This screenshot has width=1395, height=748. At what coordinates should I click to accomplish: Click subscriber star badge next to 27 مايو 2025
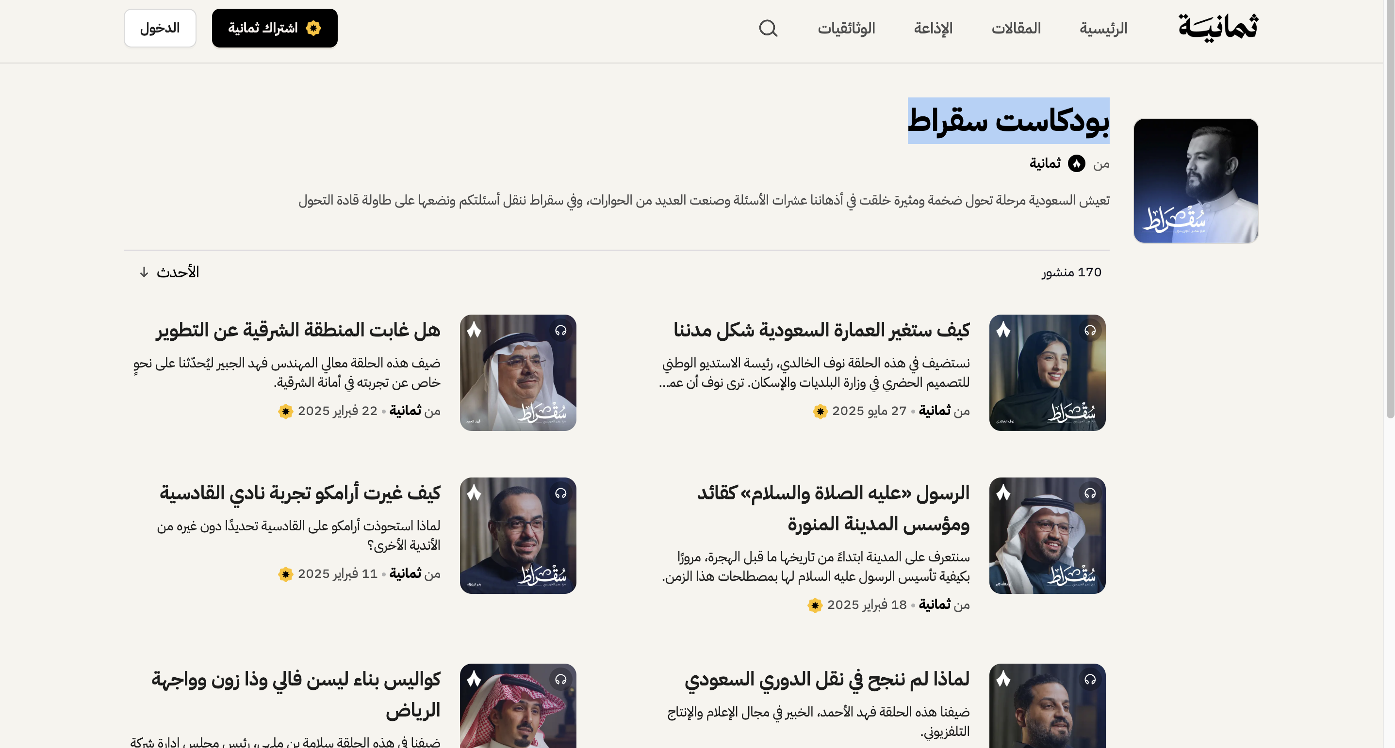[x=820, y=412]
